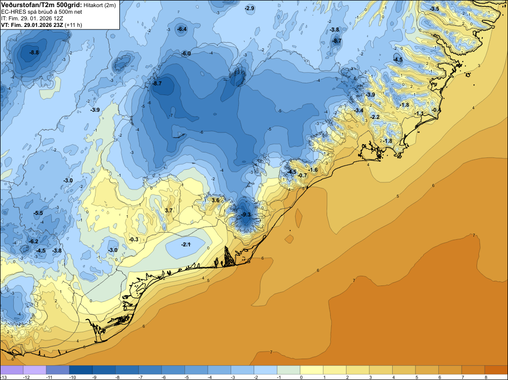Viewport: 508px width, 380px height.
Task: Click the -6.0 temperature label
Action: pos(186,54)
